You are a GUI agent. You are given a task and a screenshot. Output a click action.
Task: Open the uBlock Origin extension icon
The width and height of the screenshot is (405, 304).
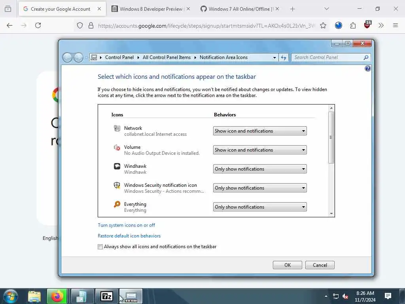click(x=367, y=25)
